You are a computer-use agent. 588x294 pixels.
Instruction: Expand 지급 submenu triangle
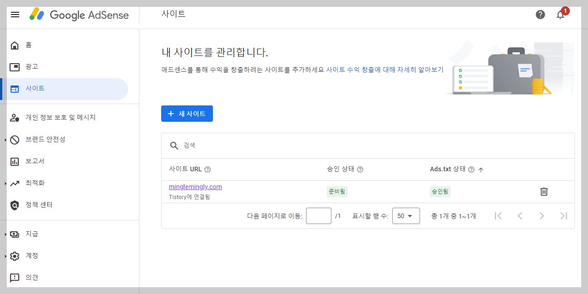pos(5,234)
